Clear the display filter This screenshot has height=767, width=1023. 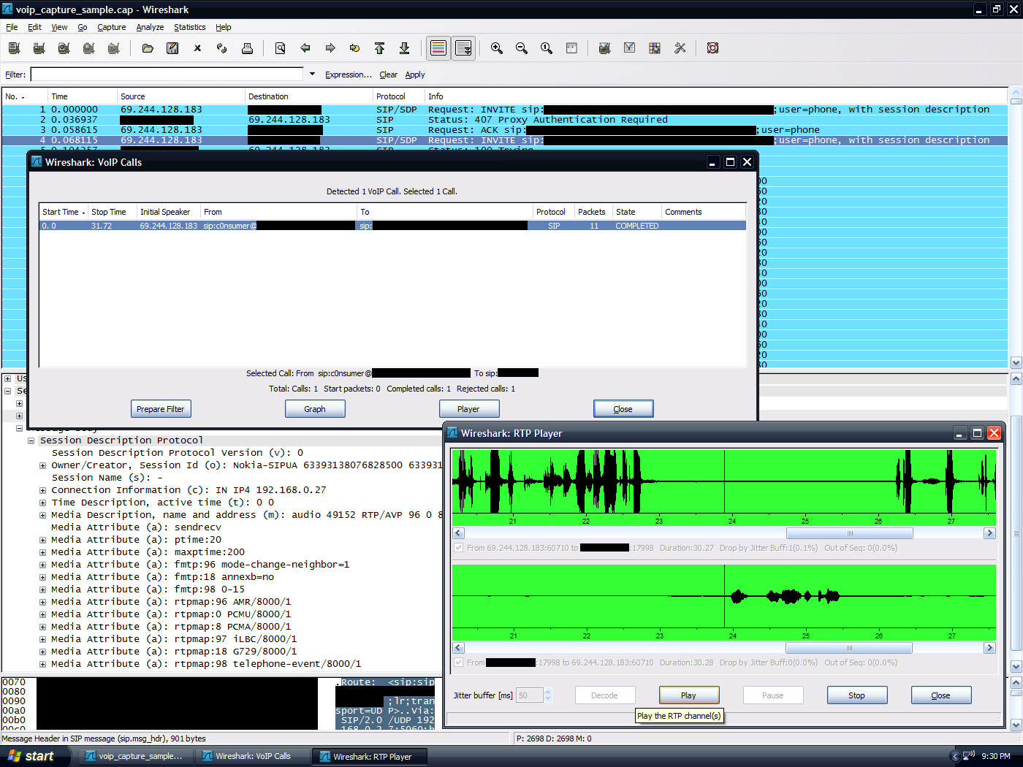[389, 75]
